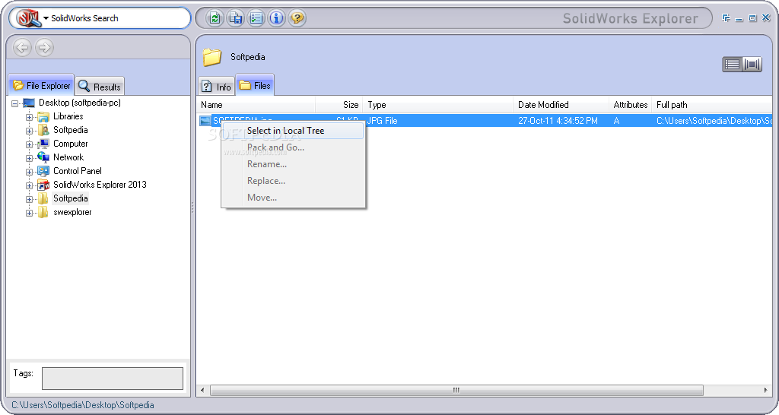Click the scrollbar right arrow

click(x=765, y=390)
